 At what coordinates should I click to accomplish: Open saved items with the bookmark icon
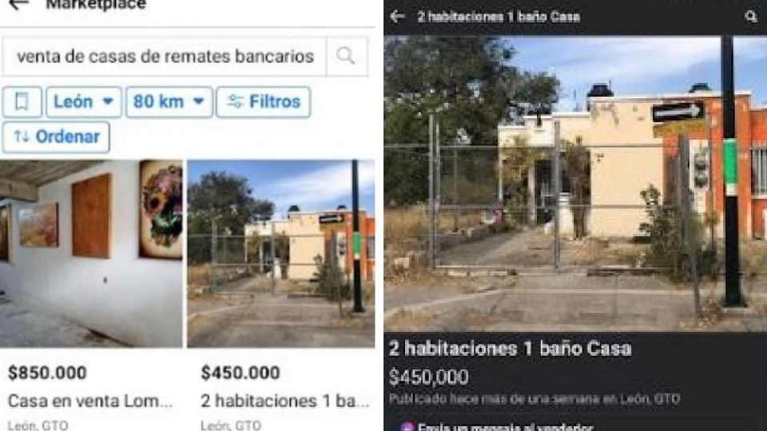tap(22, 101)
